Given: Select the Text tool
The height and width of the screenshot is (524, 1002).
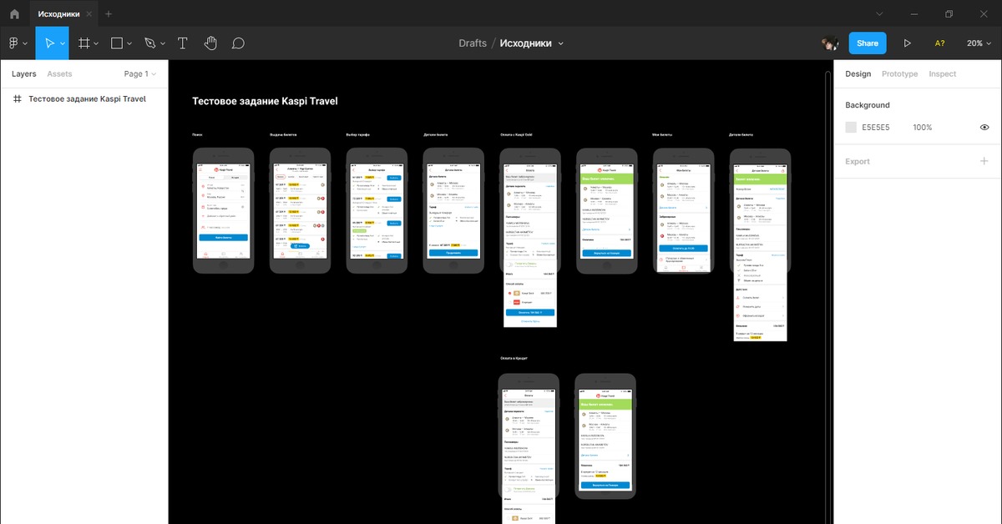Looking at the screenshot, I should (x=183, y=43).
